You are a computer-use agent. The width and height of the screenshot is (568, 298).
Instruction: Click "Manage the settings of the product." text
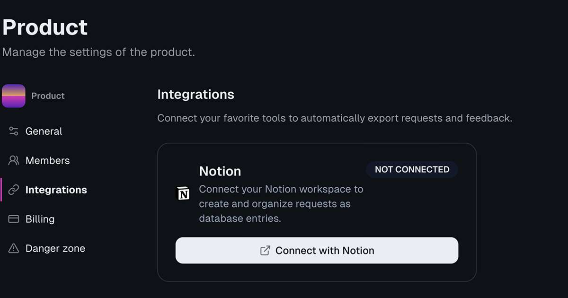coord(98,52)
